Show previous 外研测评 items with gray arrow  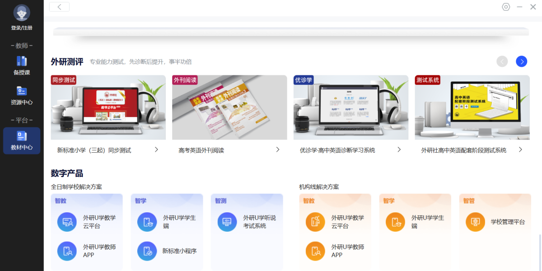502,61
